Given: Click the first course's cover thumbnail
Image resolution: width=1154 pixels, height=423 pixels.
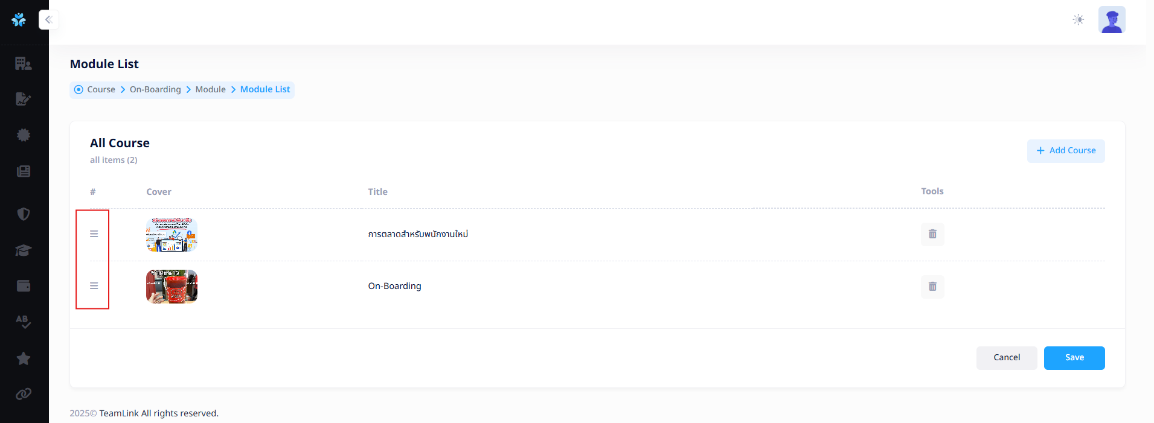Looking at the screenshot, I should 171,235.
